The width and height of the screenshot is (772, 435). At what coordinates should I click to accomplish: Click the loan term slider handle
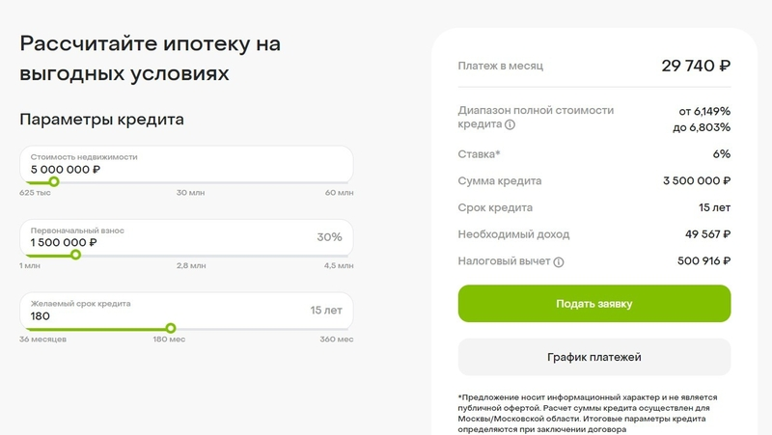(171, 328)
